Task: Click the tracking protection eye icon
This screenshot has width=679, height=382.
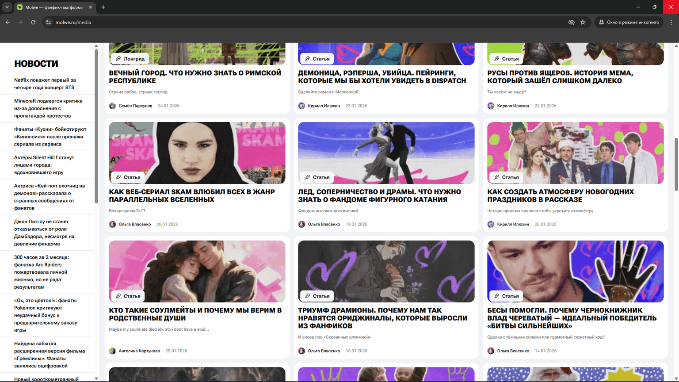Action: pyautogui.click(x=571, y=22)
